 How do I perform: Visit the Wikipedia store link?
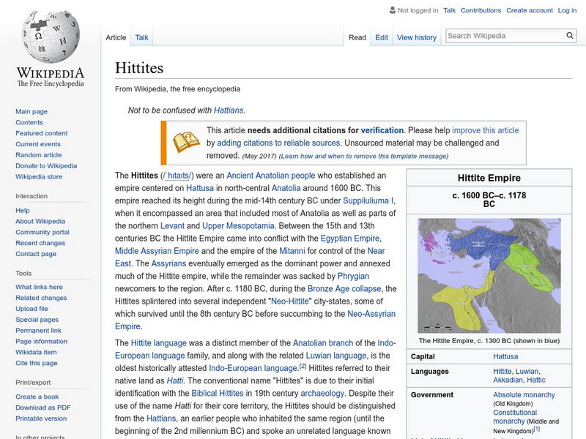pos(39,176)
